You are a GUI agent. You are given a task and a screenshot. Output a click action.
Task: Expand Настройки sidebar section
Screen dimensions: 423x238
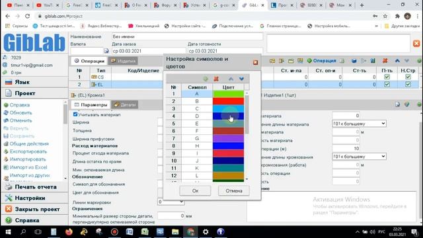pyautogui.click(x=34, y=198)
